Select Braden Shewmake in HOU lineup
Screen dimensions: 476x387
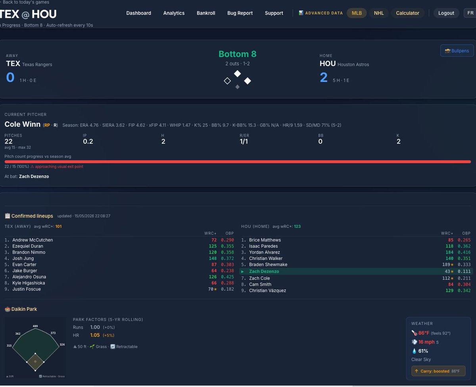point(268,265)
